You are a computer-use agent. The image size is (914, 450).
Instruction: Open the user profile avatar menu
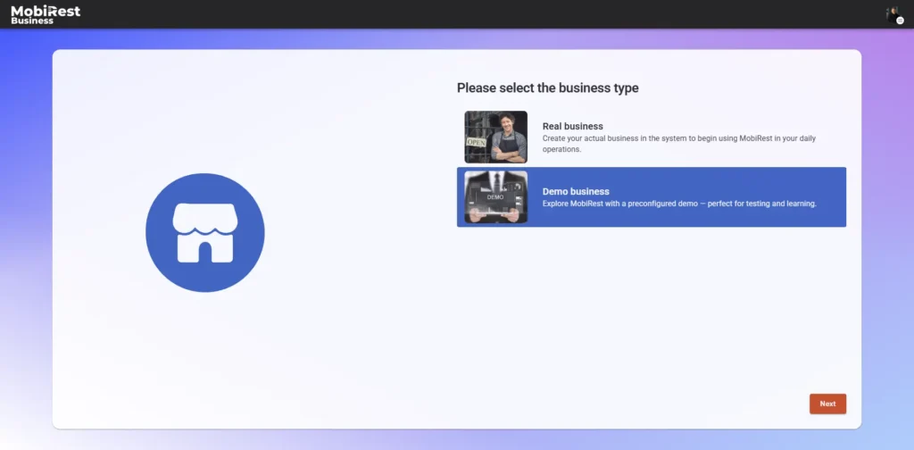pos(891,12)
